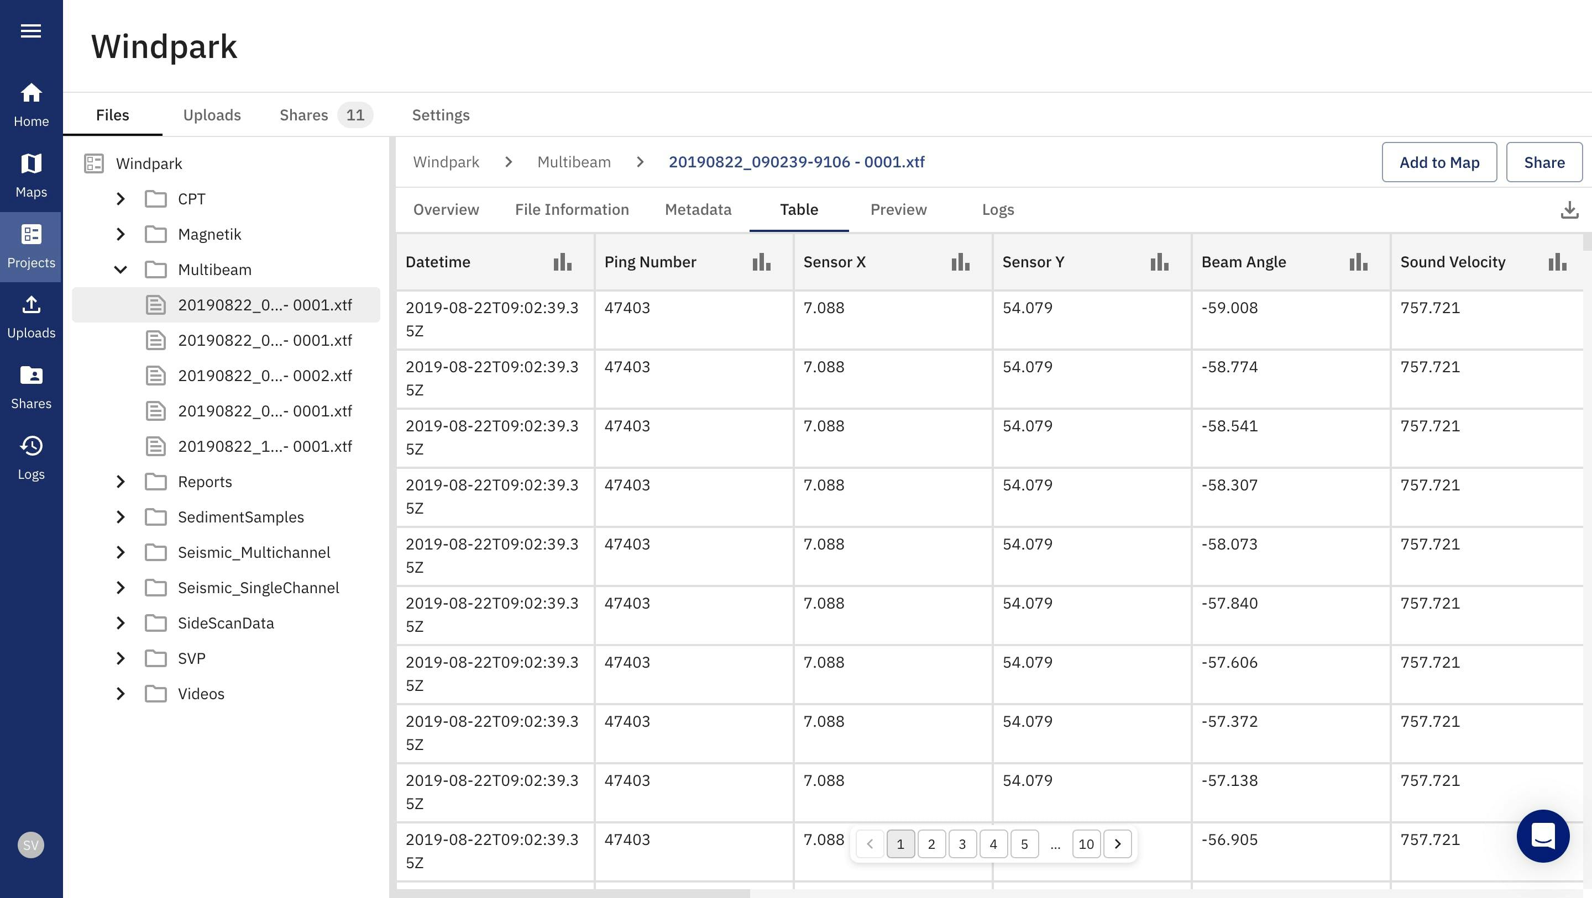The image size is (1592, 898).
Task: Open Shares from left sidebar
Action: [x=31, y=387]
